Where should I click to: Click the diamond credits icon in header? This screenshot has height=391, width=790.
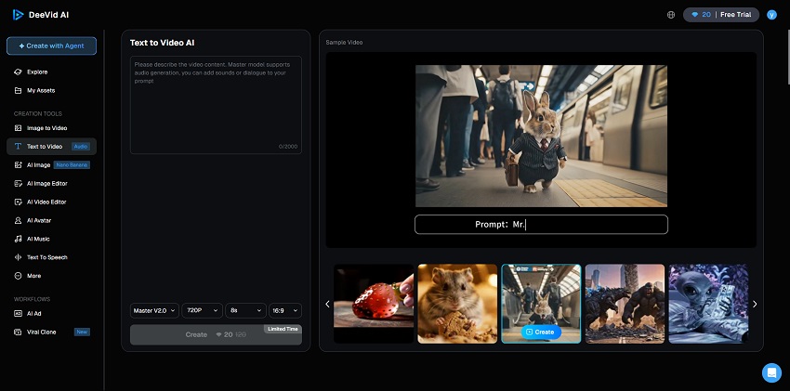[695, 15]
